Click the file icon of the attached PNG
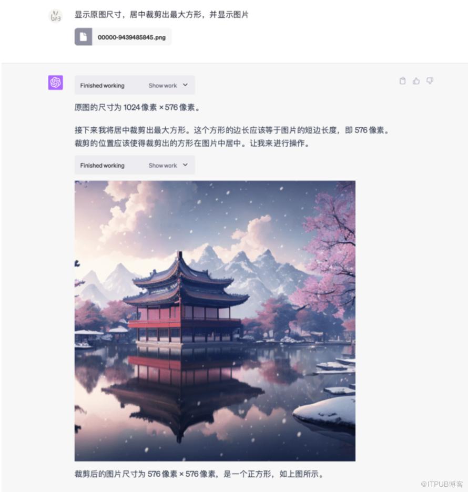The image size is (468, 492). click(83, 37)
